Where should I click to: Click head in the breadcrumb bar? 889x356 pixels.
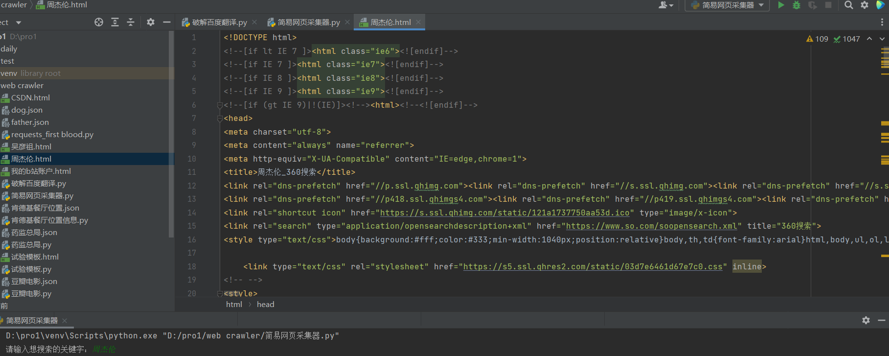pos(266,304)
